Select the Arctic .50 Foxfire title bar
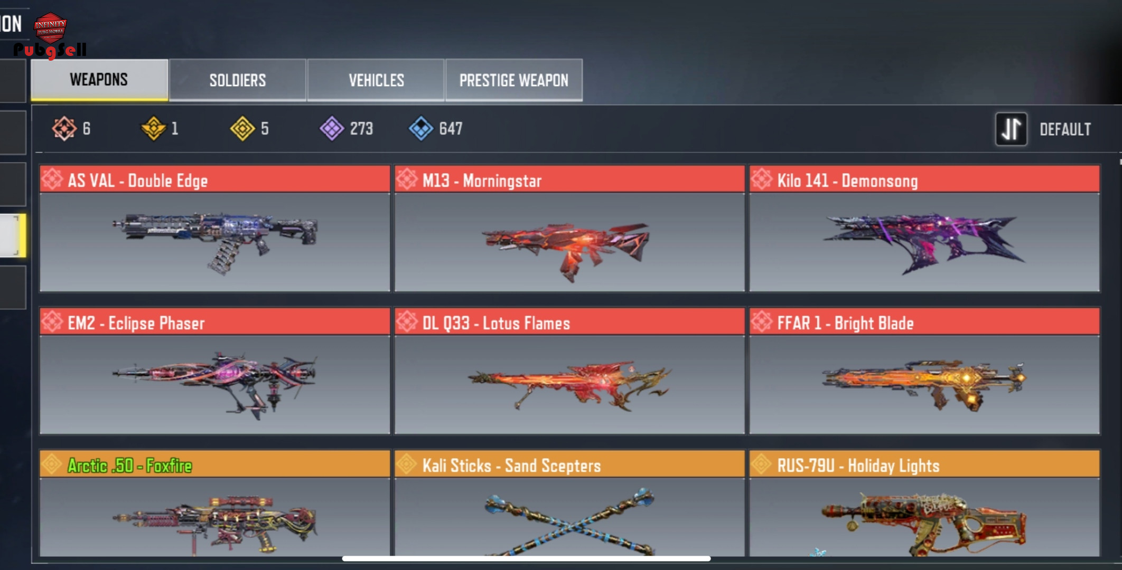1122x570 pixels. click(x=215, y=464)
